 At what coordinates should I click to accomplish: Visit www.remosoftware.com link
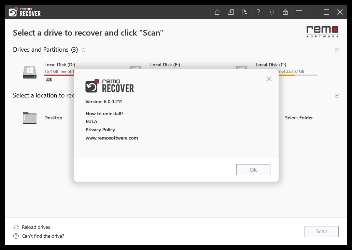(x=112, y=138)
